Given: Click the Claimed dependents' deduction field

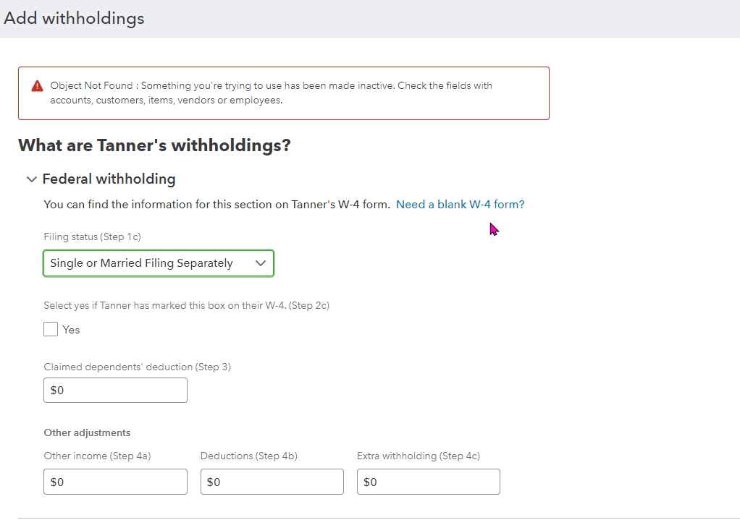Looking at the screenshot, I should click(115, 390).
